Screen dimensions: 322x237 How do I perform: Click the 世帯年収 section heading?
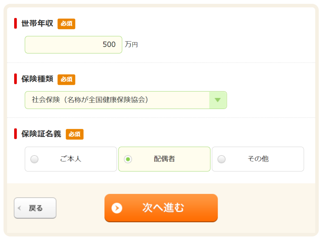(x=37, y=23)
